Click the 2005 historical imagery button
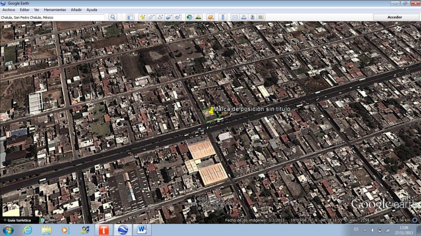The image size is (421, 236). pos(50,220)
